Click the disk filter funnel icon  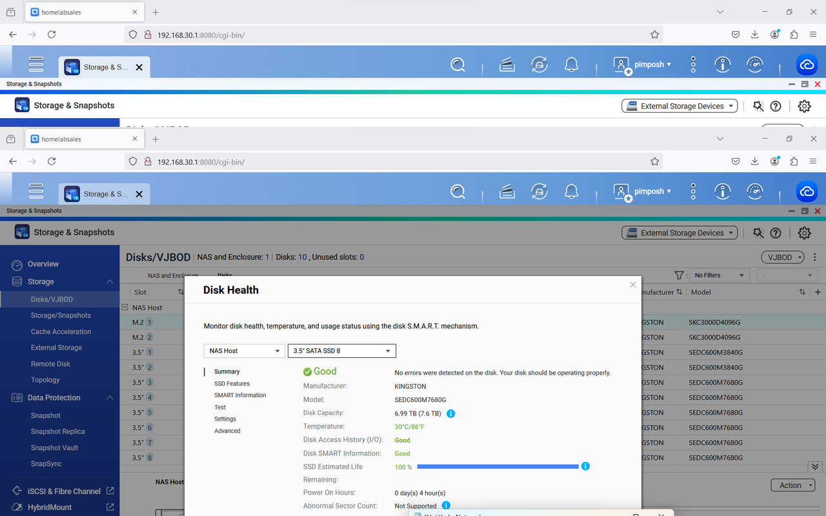click(x=679, y=275)
